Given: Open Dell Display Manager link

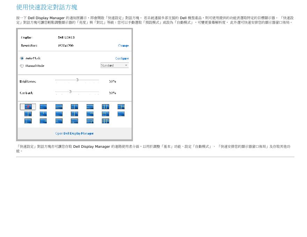Looking at the screenshot, I should 74,133.
